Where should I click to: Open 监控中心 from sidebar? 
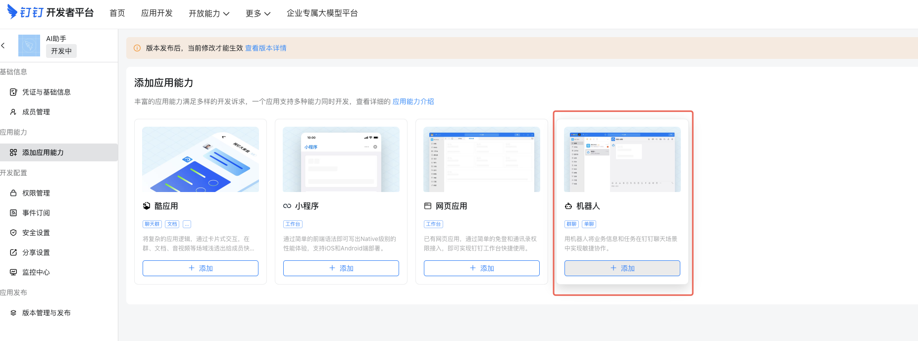click(36, 272)
